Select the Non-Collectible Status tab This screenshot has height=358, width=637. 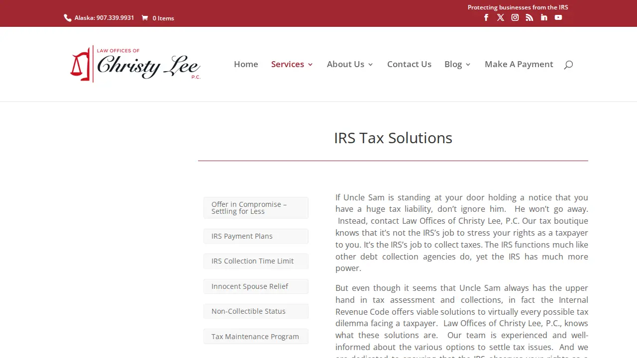(256, 311)
